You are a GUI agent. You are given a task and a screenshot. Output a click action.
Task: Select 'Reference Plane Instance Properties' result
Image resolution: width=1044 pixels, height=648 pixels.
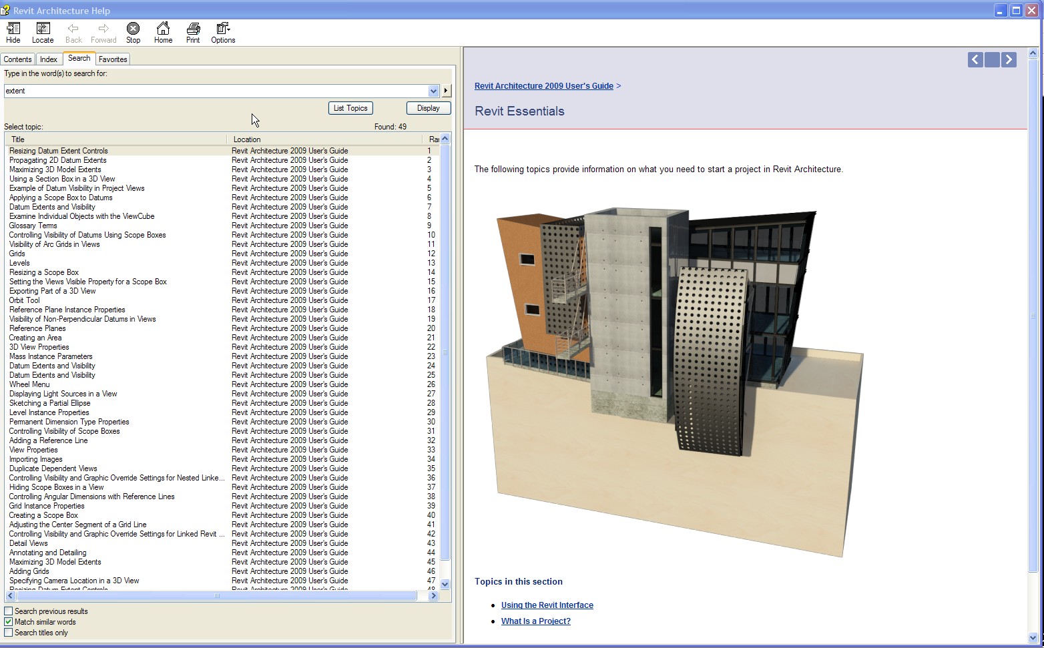223,310
